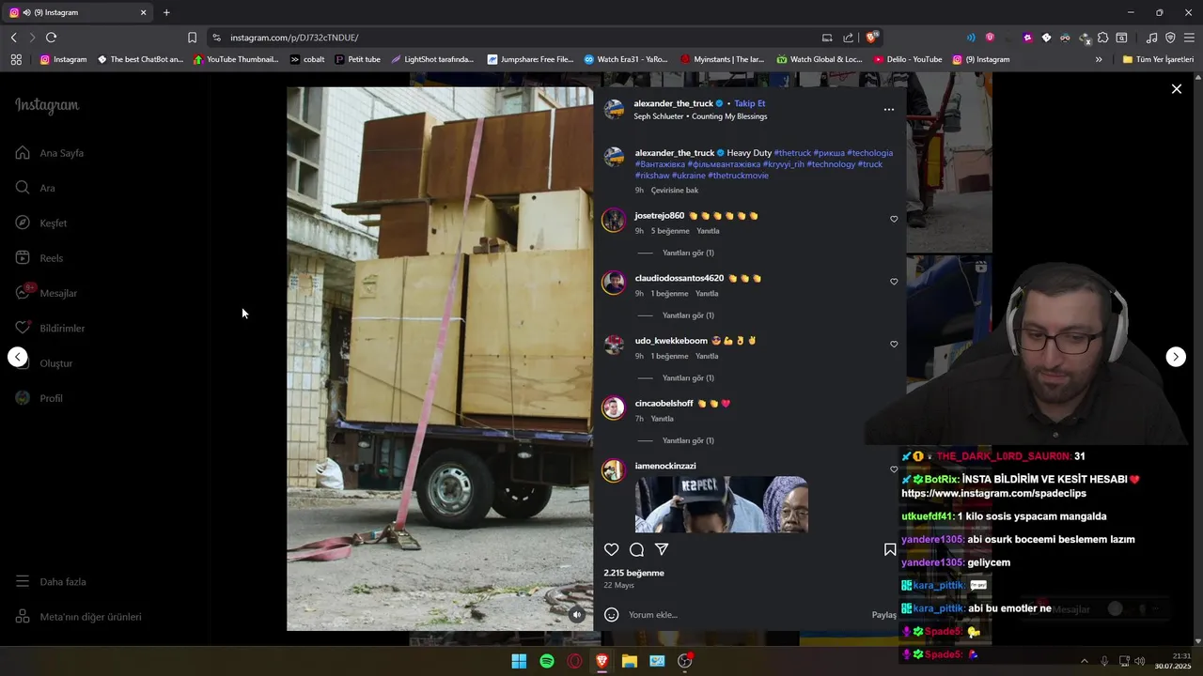Open alexander_the_truck profile from header
The width and height of the screenshot is (1203, 676).
[673, 103]
